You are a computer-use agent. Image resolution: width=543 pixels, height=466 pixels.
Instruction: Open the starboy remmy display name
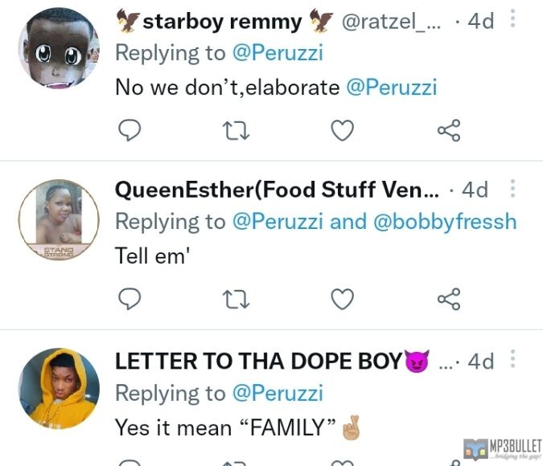pyautogui.click(x=221, y=22)
